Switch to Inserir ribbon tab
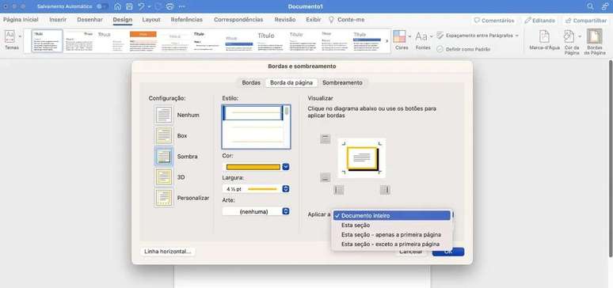 click(58, 20)
